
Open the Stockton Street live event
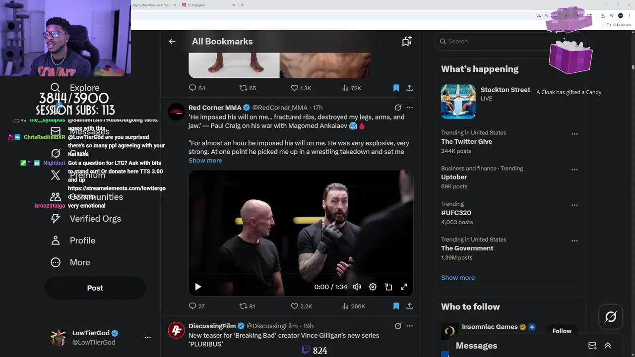[506, 90]
